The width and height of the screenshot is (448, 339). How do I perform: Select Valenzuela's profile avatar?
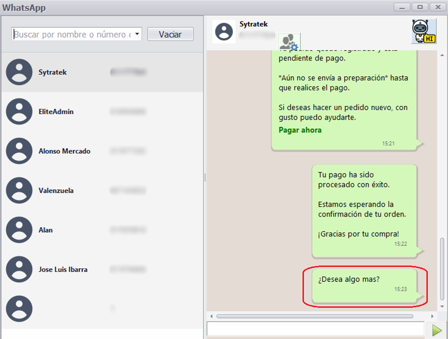tap(19, 191)
